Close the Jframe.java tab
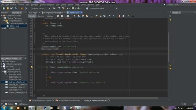The width and height of the screenshot is (196, 110). click(x=81, y=13)
